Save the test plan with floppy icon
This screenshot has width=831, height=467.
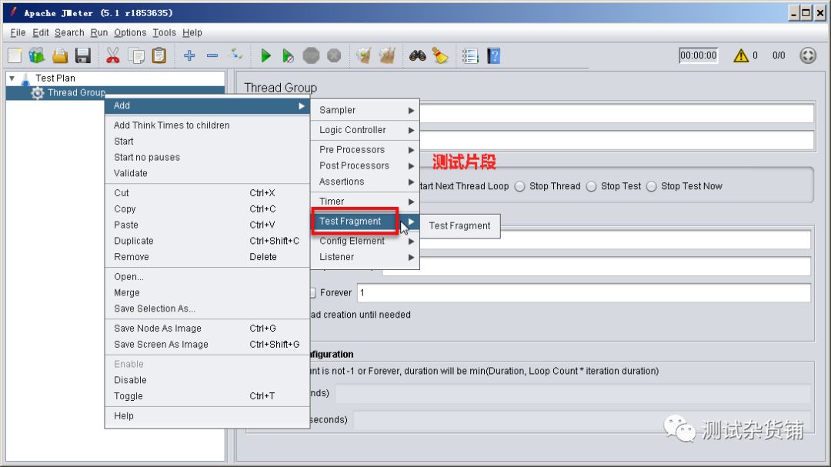tap(83, 55)
